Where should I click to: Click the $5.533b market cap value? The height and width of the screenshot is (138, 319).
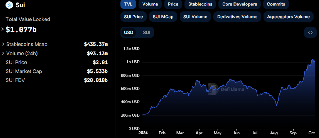click(97, 71)
